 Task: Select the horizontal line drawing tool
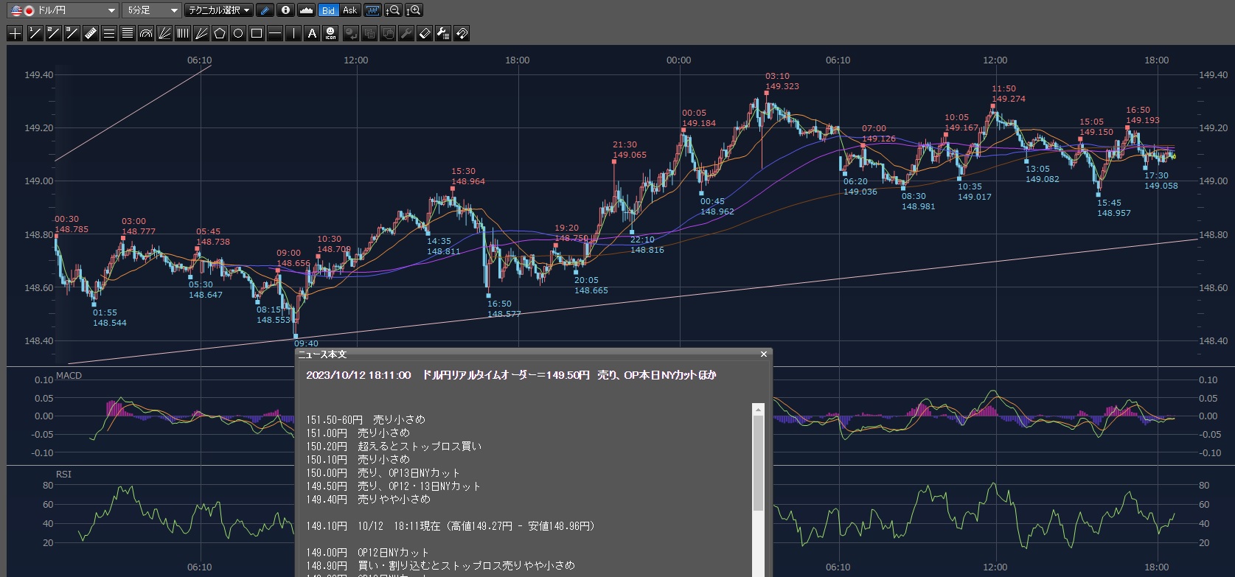(x=275, y=33)
